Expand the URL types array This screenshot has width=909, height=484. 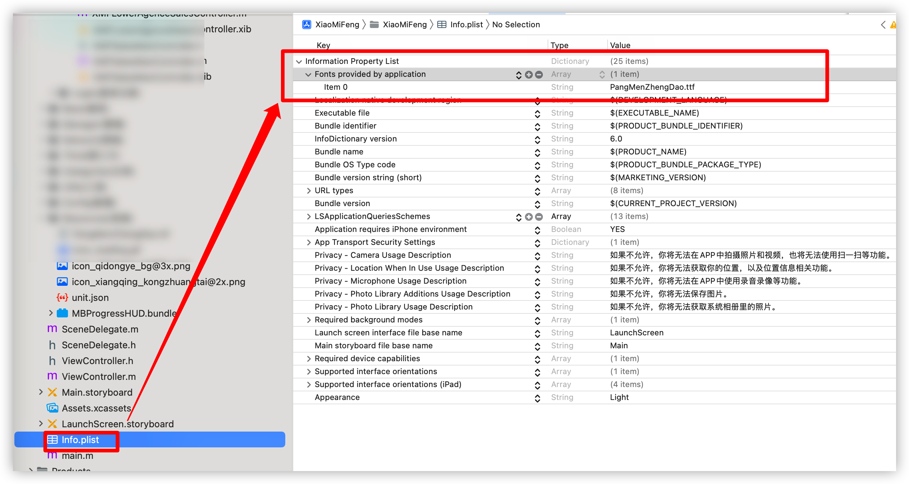tap(309, 191)
